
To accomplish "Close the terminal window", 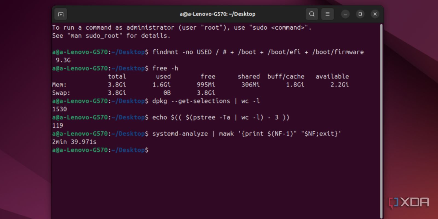I will click(375, 14).
